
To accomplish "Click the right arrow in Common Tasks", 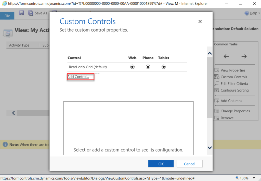I will [x=244, y=56].
